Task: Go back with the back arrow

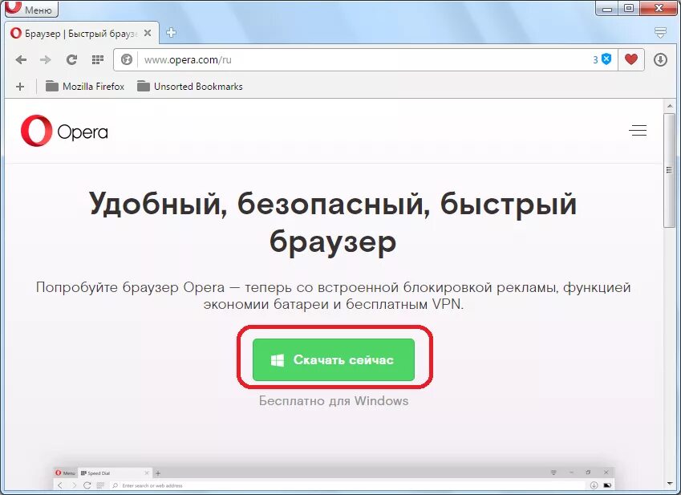Action: [x=21, y=60]
